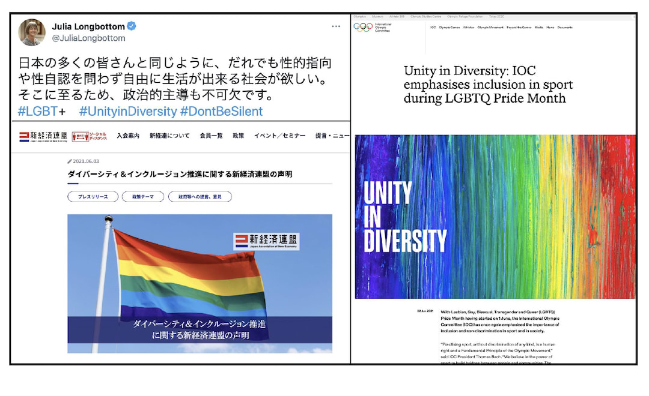
Task: Open the 入会案内 menu item
Action: coord(128,136)
